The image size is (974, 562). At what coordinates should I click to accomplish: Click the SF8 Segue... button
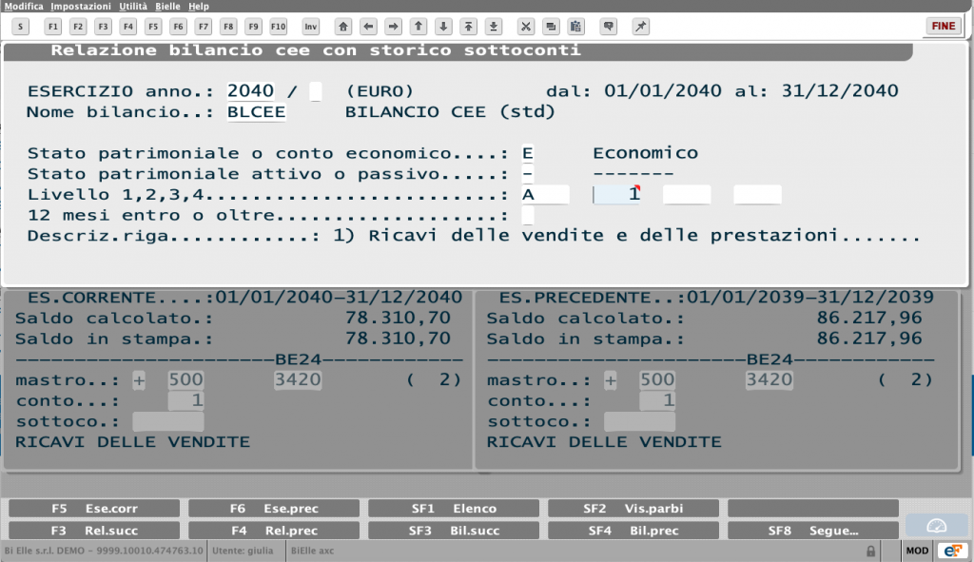(813, 531)
